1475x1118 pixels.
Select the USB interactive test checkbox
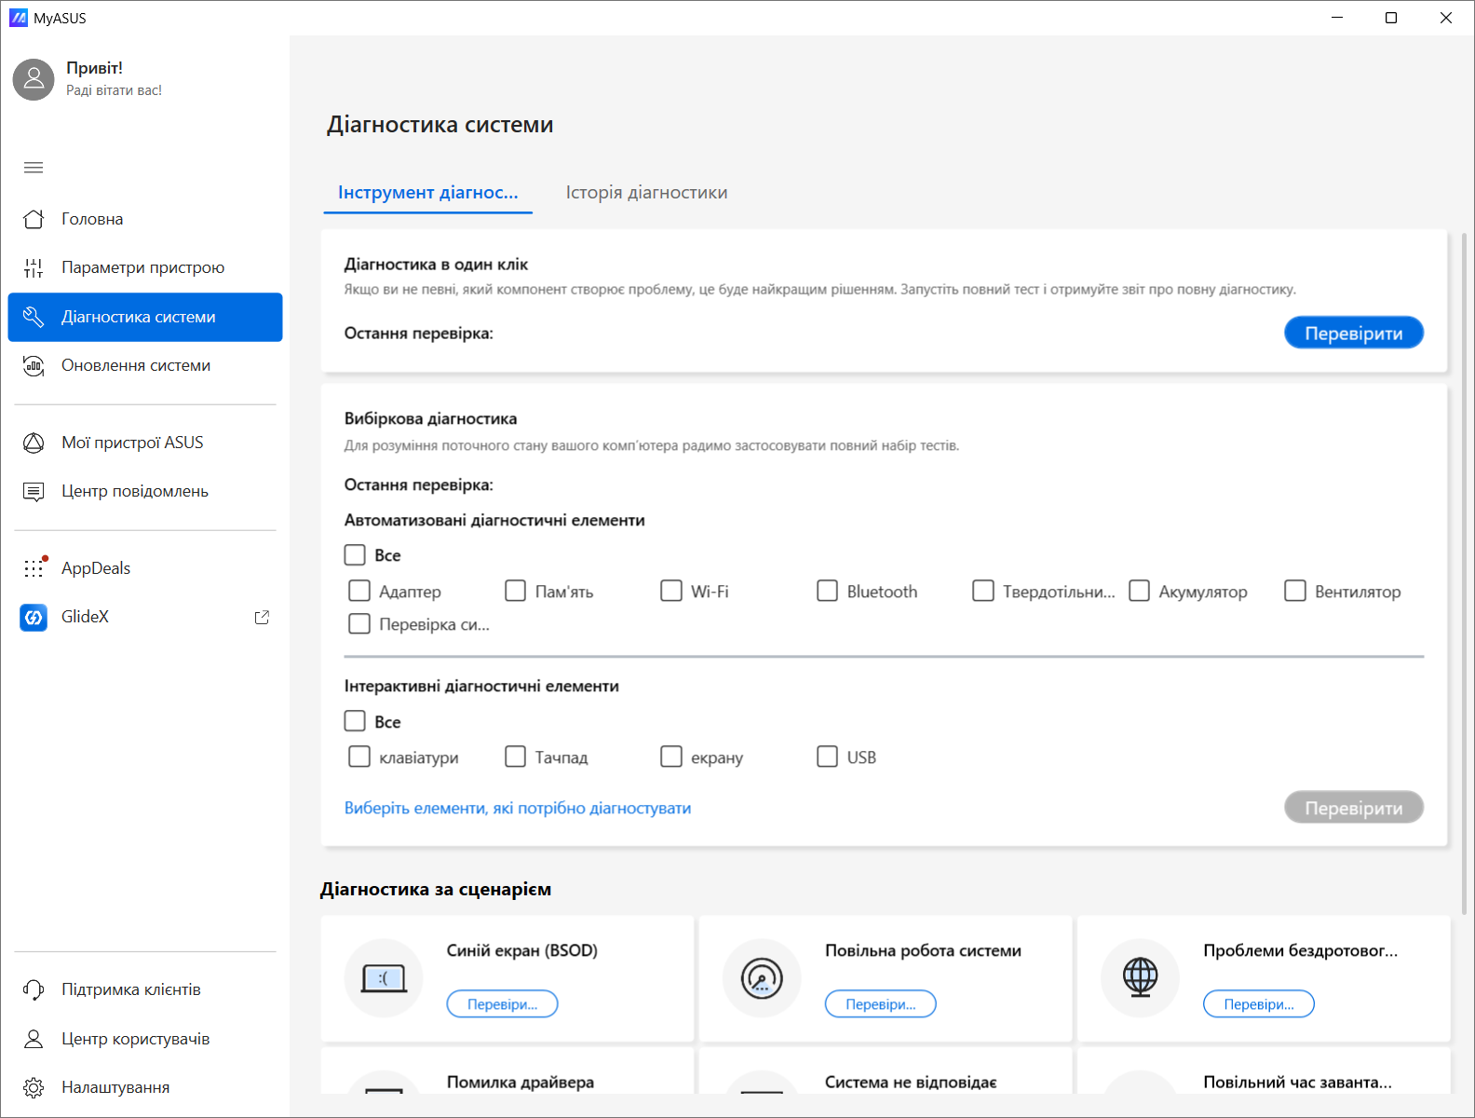[827, 757]
